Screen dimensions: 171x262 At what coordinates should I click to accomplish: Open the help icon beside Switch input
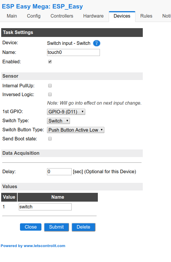coord(97,43)
